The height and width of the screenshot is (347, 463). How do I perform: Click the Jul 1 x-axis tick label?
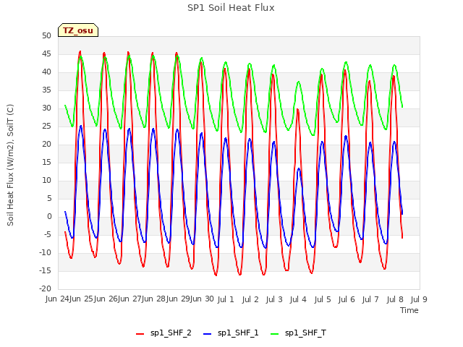[226, 299]
